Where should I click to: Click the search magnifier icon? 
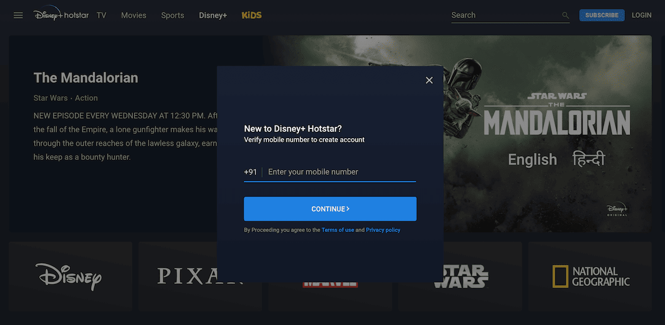(x=566, y=15)
